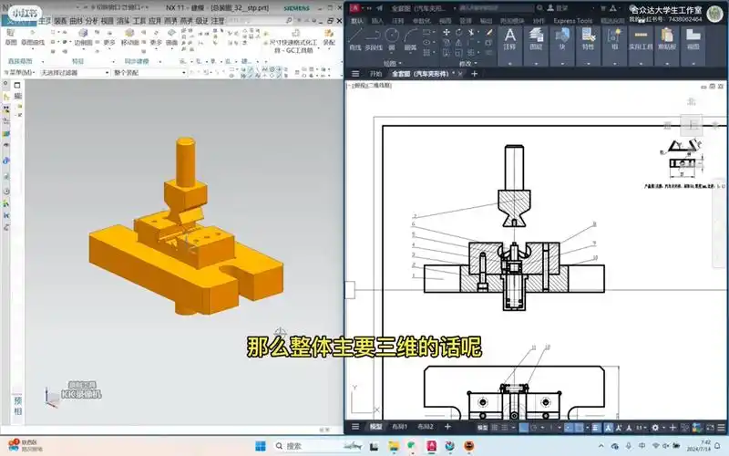Toggle grid display in AutoCAD status bar
Viewport: 729px width, 456px height.
click(x=494, y=427)
